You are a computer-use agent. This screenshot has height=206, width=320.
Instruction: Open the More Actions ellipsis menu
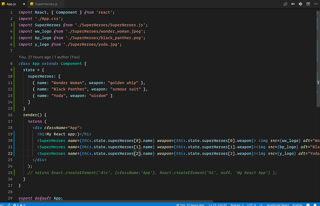click(316, 4)
